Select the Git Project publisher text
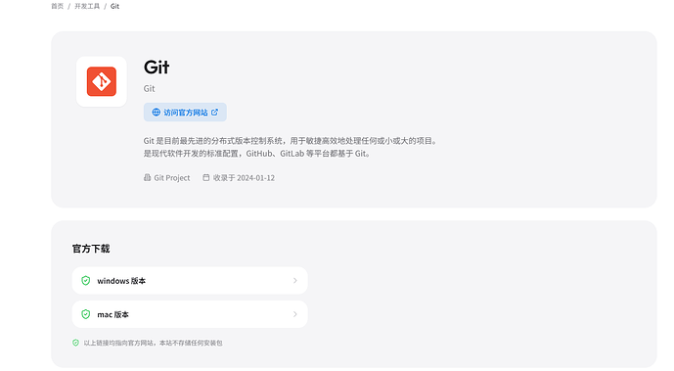This screenshot has width=674, height=371. pos(172,177)
